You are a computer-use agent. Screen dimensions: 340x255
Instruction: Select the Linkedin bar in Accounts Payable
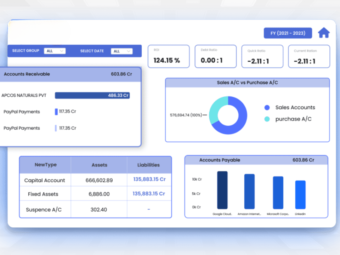coord(301,195)
